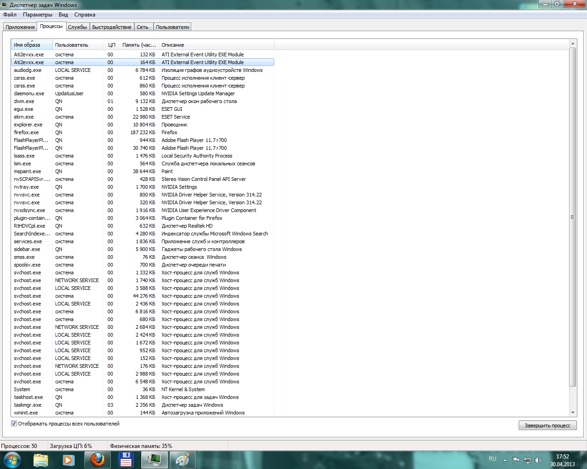The height and width of the screenshot is (469, 587).
Task: Switch to the Приложения tab
Action: (x=20, y=27)
